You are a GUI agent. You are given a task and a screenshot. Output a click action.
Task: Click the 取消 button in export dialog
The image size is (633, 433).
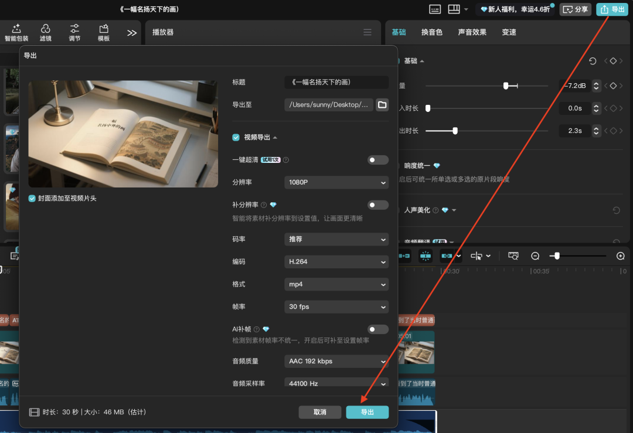coord(320,412)
